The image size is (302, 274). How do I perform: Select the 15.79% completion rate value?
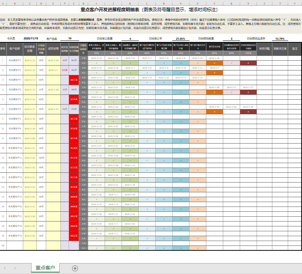tap(280, 39)
